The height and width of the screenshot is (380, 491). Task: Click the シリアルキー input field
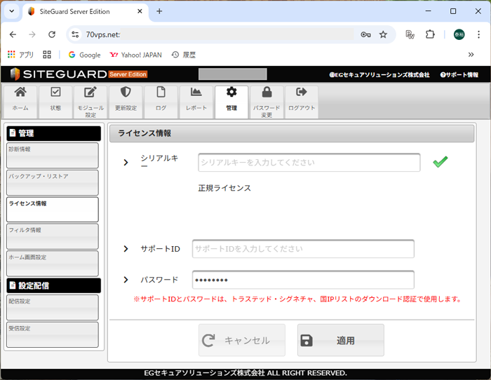[309, 163]
